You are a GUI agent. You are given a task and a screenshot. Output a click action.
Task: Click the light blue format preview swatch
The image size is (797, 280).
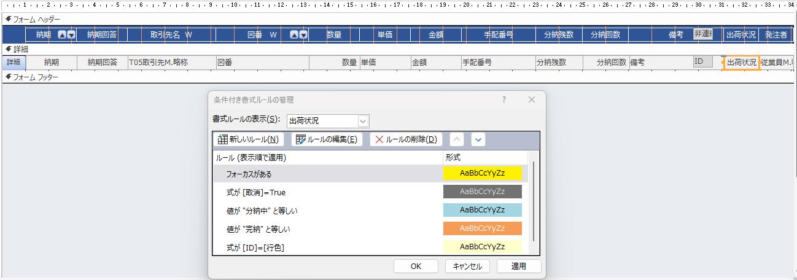point(482,210)
